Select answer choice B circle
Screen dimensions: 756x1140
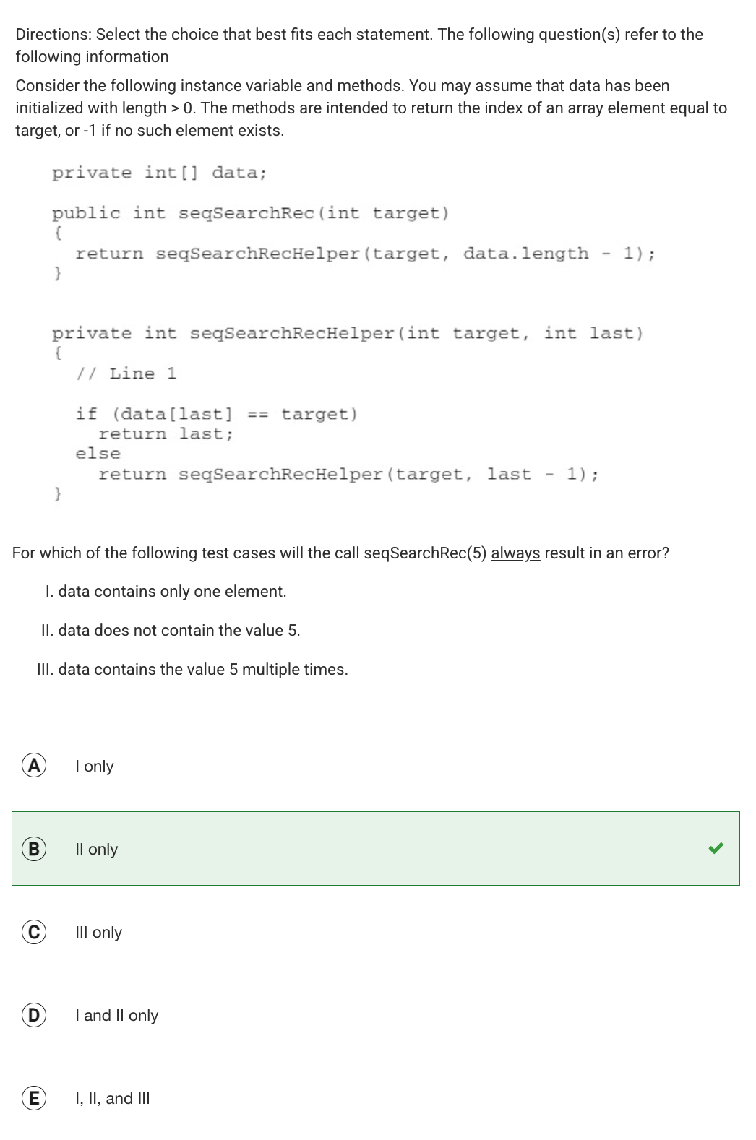click(x=33, y=849)
